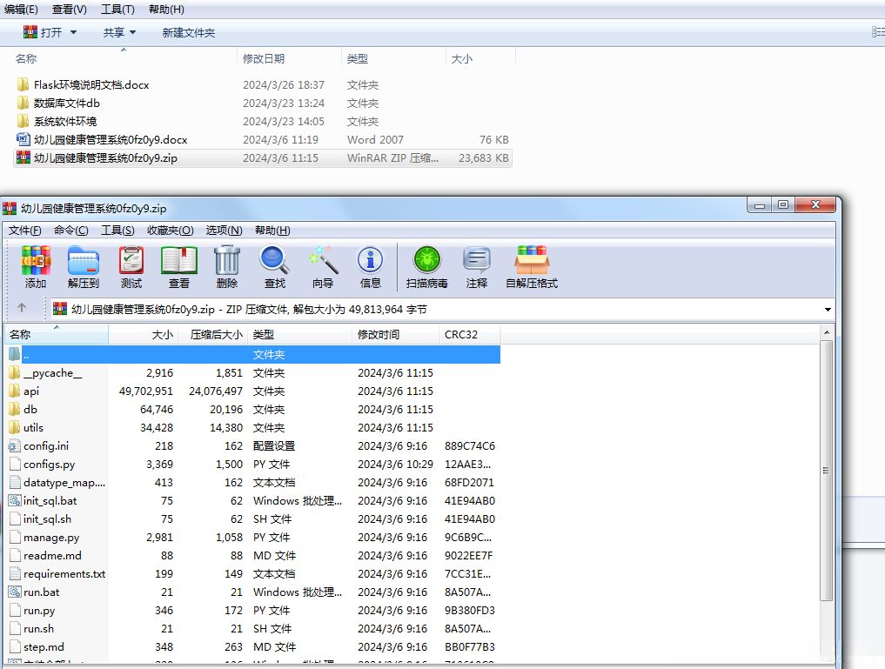The image size is (885, 669).
Task: Sort archive by Name (名称) column header
Action: 57,334
